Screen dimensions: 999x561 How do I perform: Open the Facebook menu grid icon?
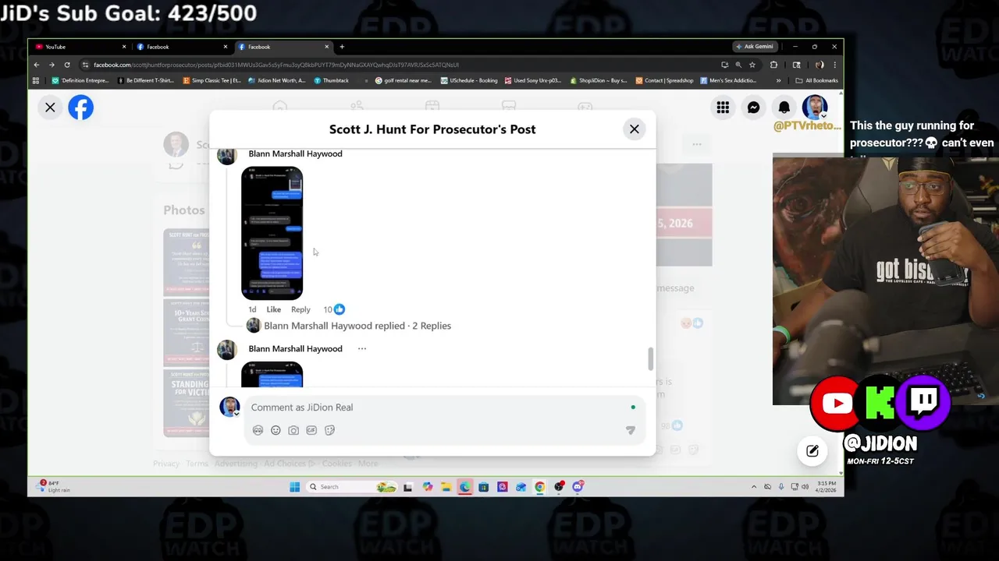723,108
